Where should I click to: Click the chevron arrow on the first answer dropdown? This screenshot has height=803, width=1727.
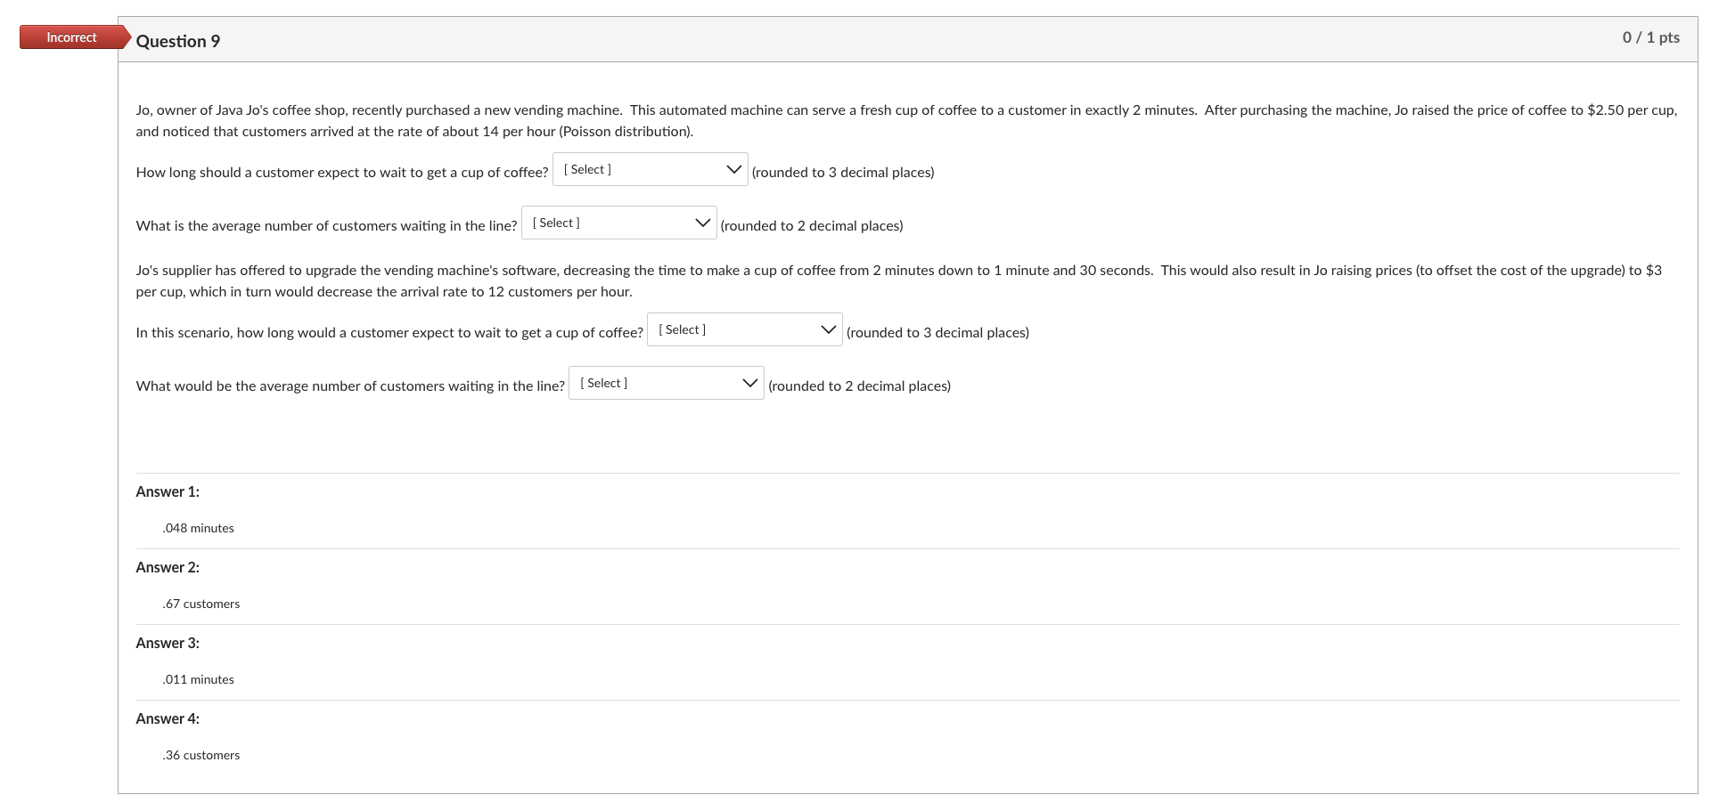tap(733, 168)
